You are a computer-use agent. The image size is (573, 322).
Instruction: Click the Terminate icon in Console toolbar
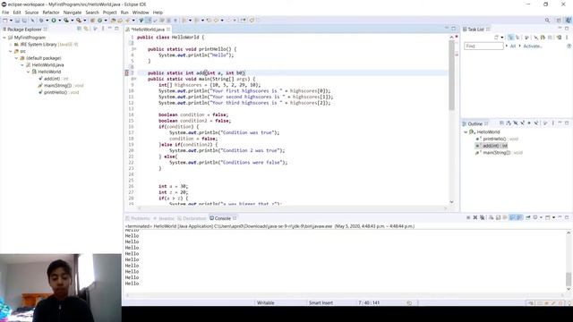(468, 217)
